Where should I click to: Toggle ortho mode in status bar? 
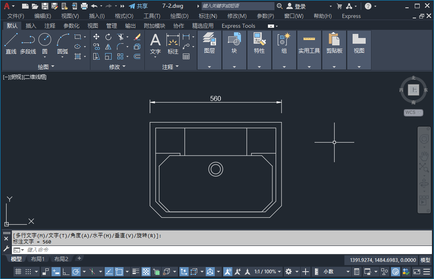[x=65, y=272]
